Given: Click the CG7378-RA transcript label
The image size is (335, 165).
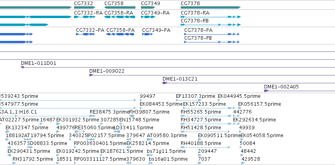Looking at the screenshot, I should click(x=195, y=13).
